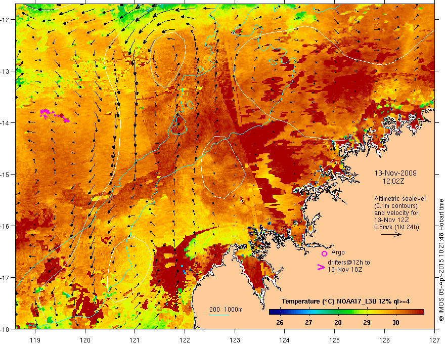The height and width of the screenshot is (344, 445).
Task: Click the '121' longitude axis label
Action: point(135,340)
